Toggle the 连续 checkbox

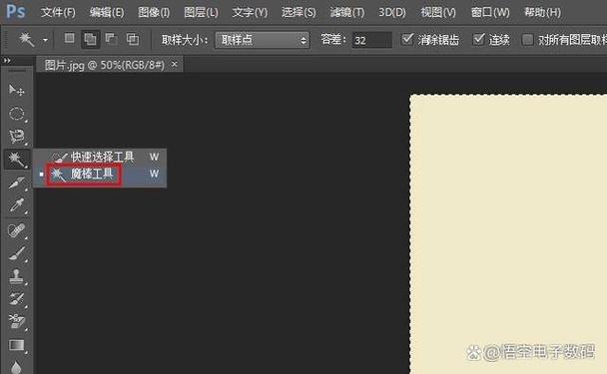tap(478, 39)
